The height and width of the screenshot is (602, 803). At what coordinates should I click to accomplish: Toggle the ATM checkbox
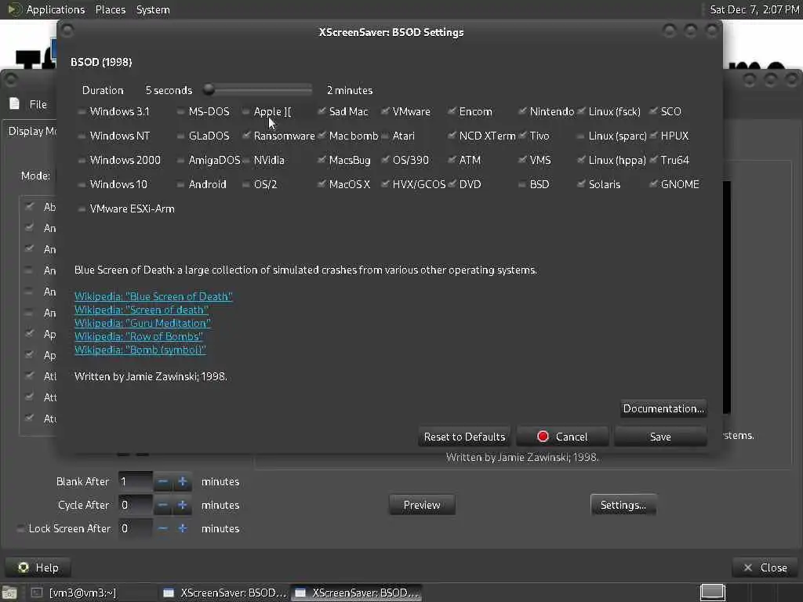(451, 160)
